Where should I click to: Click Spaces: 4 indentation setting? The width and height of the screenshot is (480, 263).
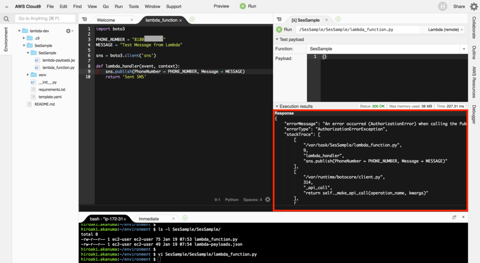pos(253,200)
